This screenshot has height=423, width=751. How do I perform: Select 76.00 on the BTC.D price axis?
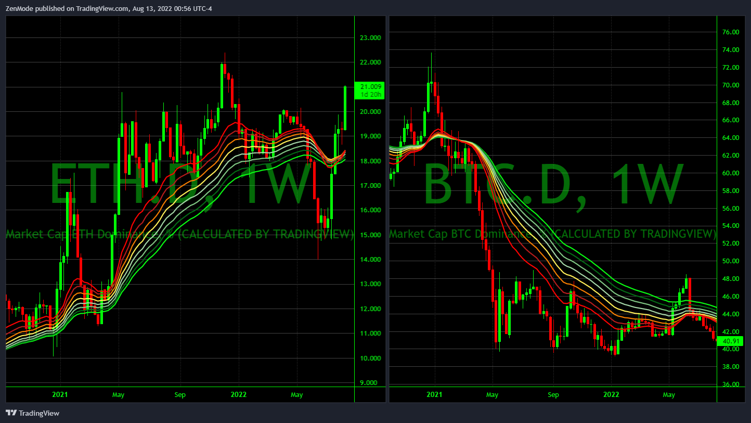(x=731, y=32)
